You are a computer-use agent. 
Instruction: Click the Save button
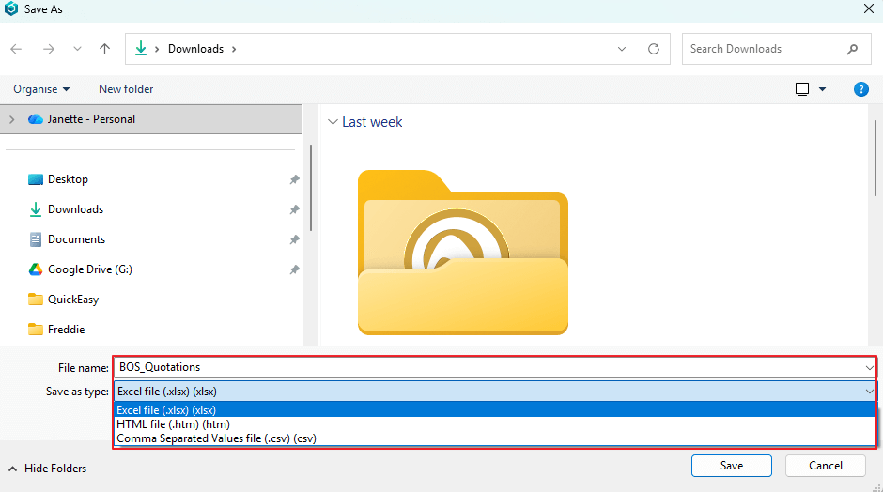[731, 466]
